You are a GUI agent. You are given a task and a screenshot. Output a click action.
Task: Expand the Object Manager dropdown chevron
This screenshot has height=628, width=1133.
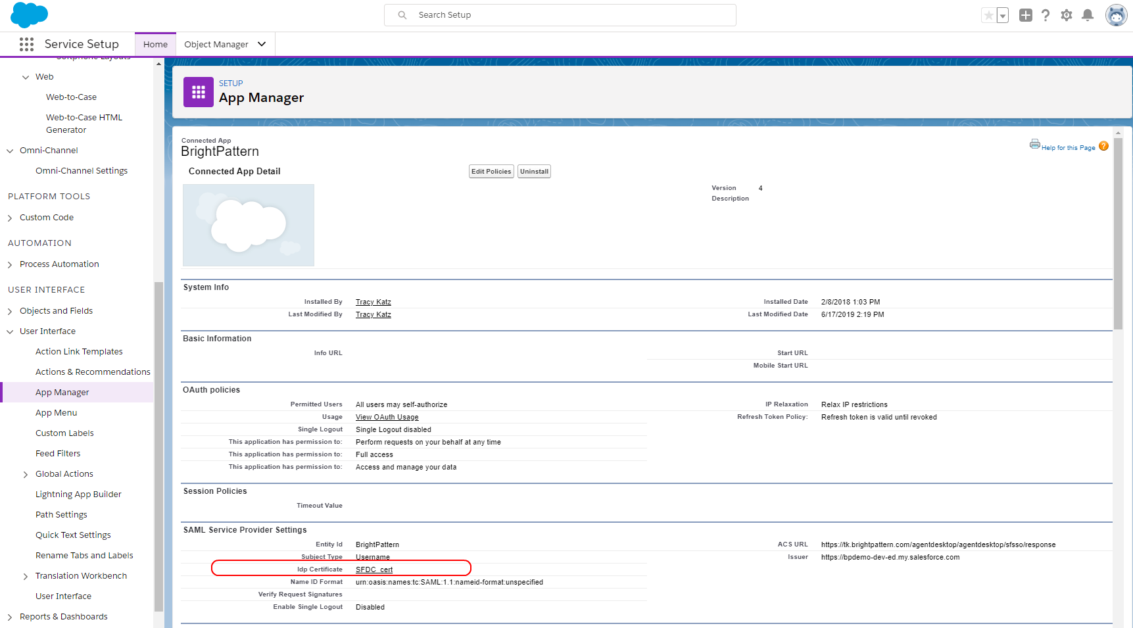[262, 44]
